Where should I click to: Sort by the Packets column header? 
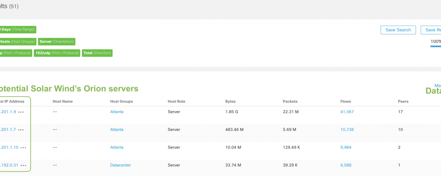pos(290,102)
